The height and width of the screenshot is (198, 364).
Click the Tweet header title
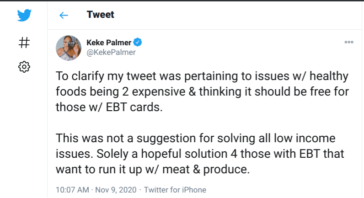100,15
